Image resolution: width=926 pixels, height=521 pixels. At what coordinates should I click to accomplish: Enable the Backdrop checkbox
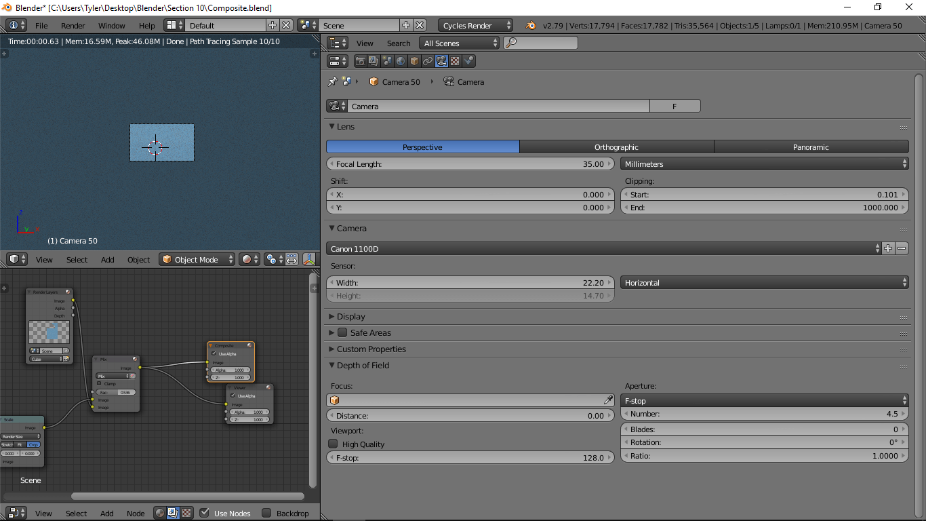pos(266,514)
